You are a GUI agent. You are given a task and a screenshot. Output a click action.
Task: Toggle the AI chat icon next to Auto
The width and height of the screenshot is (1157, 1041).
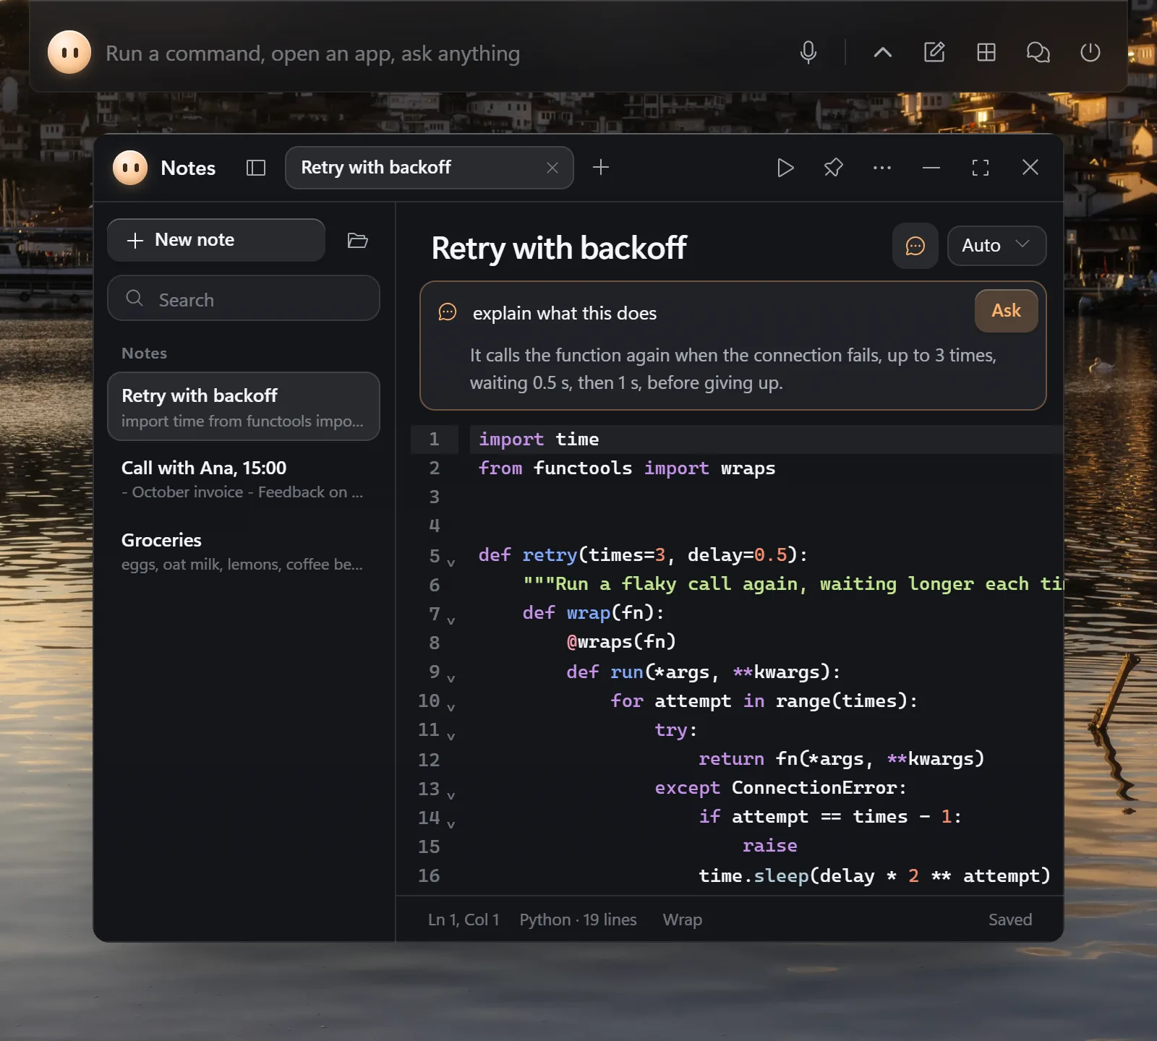coord(915,246)
